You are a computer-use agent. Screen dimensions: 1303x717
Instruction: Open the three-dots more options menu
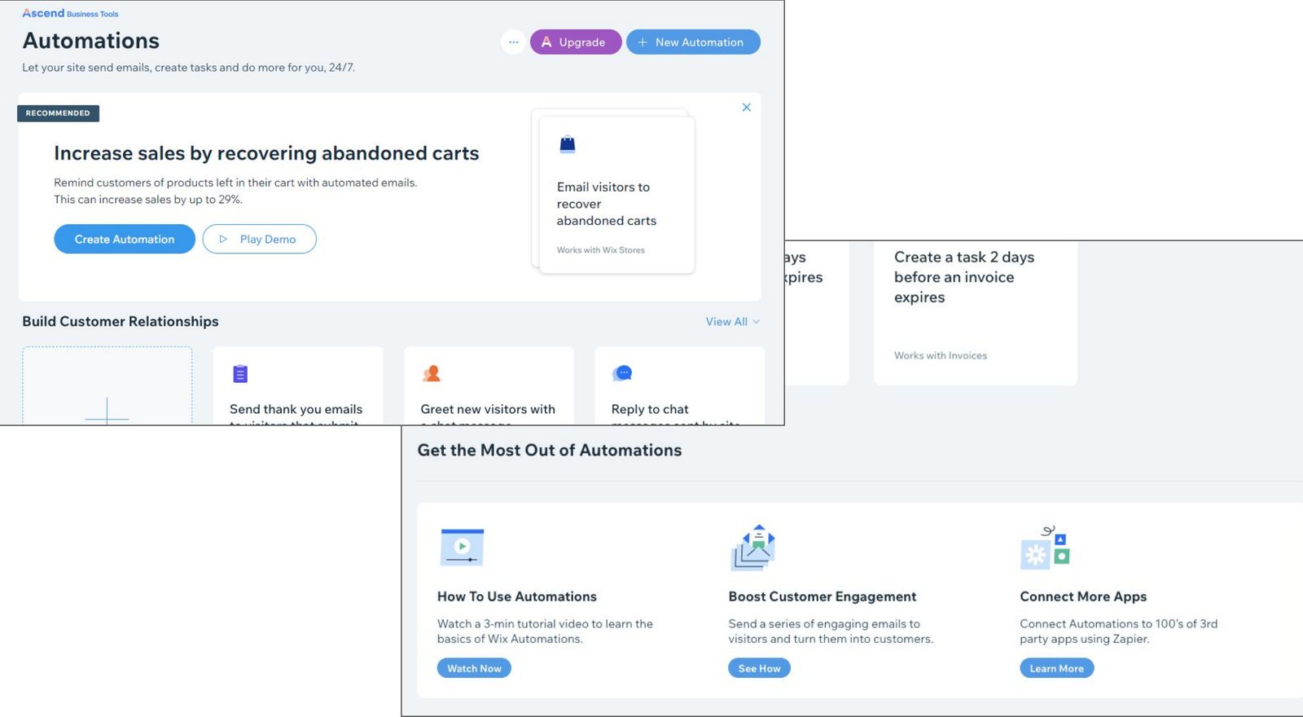point(513,42)
